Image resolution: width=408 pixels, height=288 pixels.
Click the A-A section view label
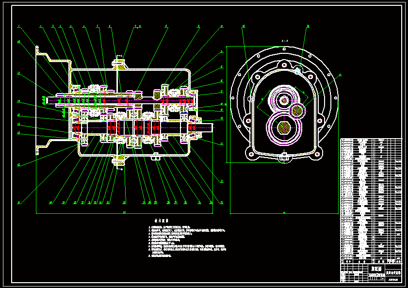point(285,41)
